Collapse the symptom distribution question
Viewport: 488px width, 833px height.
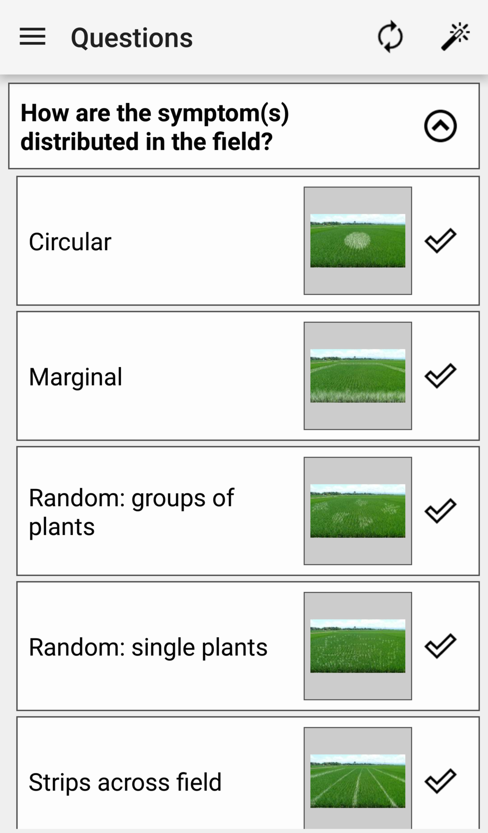click(x=441, y=126)
